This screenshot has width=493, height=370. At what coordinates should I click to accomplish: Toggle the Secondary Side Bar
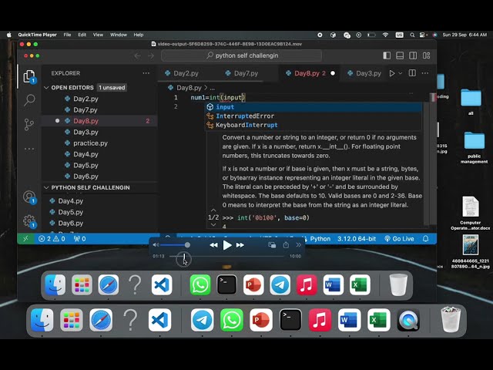(x=413, y=55)
